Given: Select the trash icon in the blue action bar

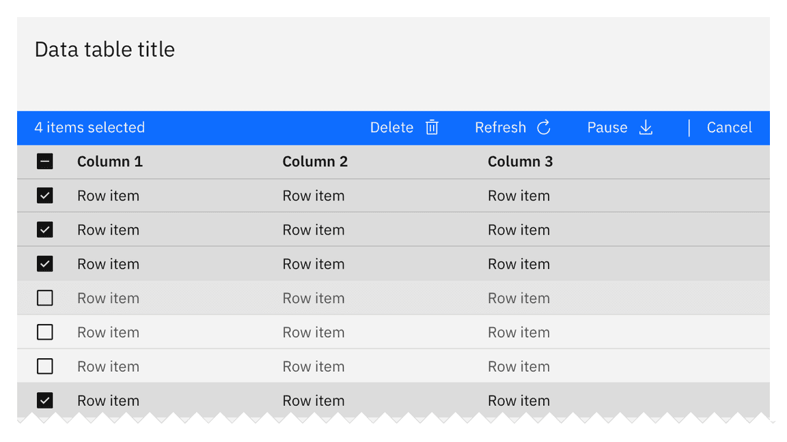Looking at the screenshot, I should (431, 128).
